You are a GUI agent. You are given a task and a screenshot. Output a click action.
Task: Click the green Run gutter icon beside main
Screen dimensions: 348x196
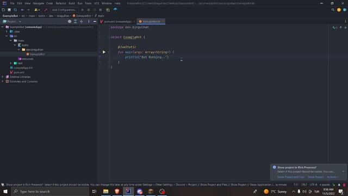pos(104,52)
